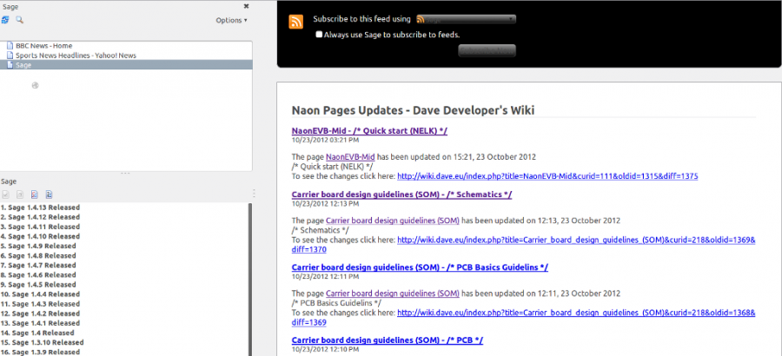Enable Always use Sage to subscribe checkbox
Screen dimensions: 782x356
coord(320,35)
